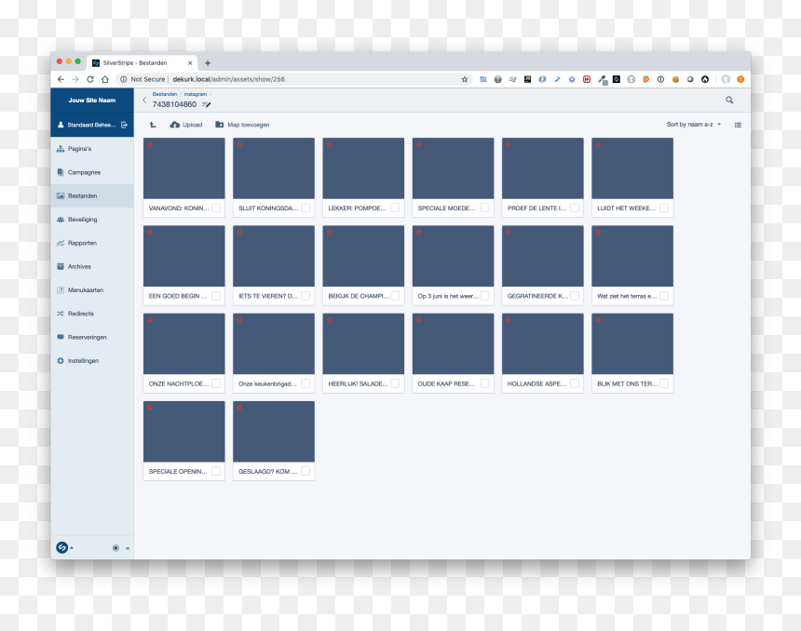Open Reserveringen in the sidebar

(92, 337)
